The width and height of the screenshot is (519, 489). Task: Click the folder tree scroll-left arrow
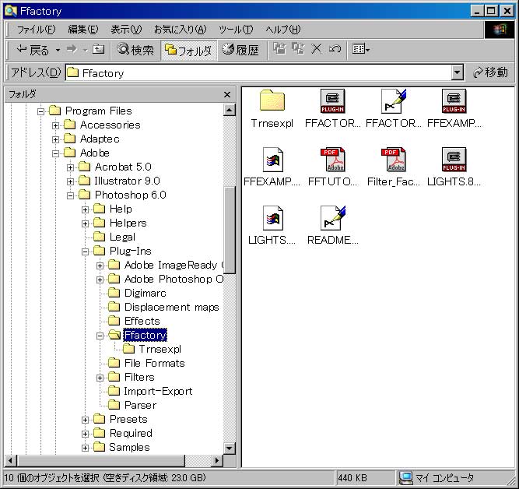pyautogui.click(x=11, y=460)
